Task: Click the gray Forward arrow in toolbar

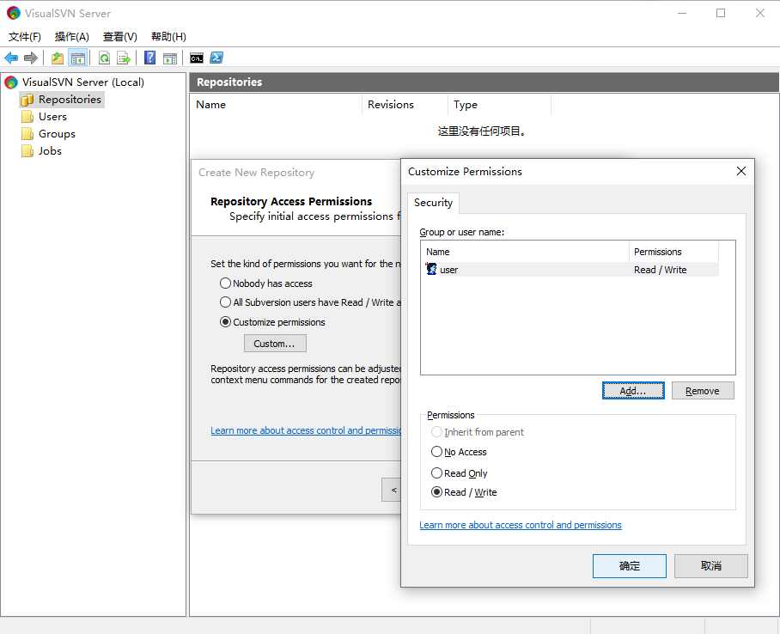Action: (x=31, y=58)
